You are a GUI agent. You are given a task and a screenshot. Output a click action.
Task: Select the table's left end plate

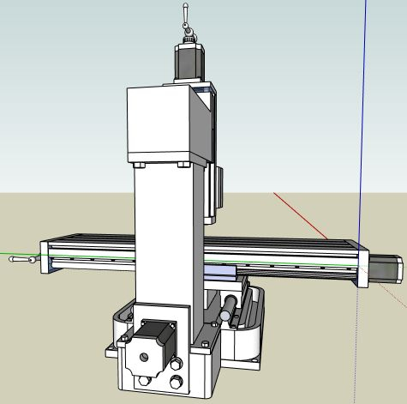point(44,257)
